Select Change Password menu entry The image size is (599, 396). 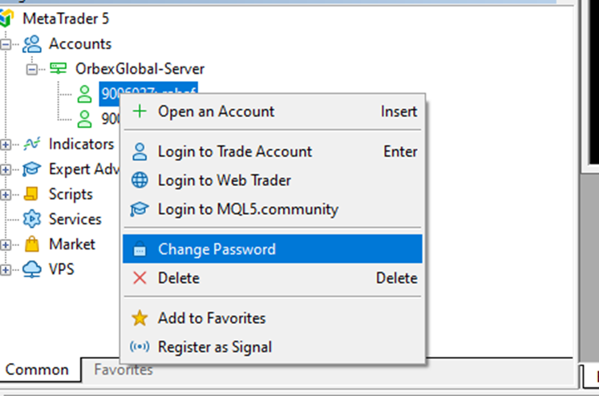(x=273, y=249)
